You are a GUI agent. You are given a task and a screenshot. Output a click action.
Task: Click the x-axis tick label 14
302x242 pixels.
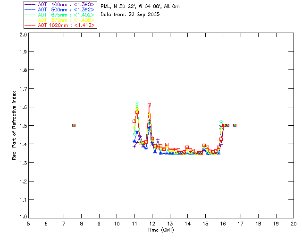[188, 224]
